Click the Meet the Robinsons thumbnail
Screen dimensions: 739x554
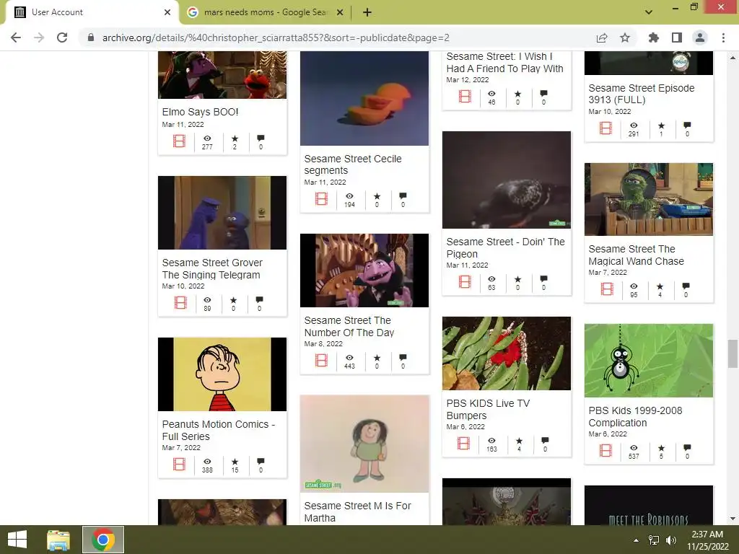pos(649,505)
